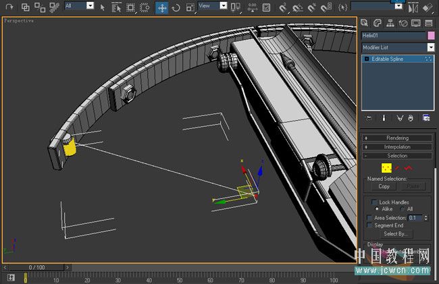Enable Area Selection checkbox
Viewport: 439px width, 284px height.
coord(369,217)
